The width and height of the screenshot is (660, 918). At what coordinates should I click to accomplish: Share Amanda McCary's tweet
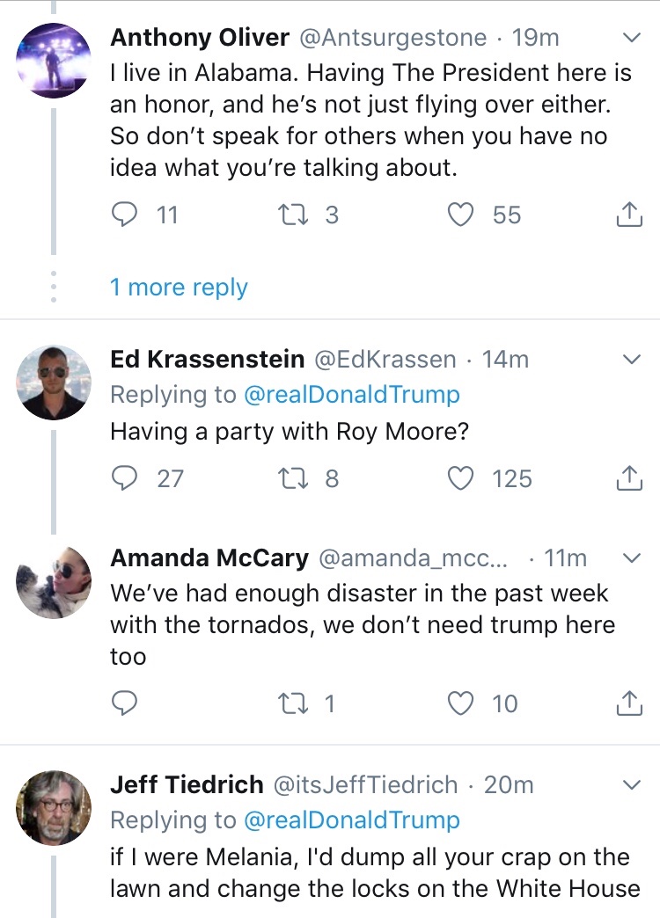(627, 703)
